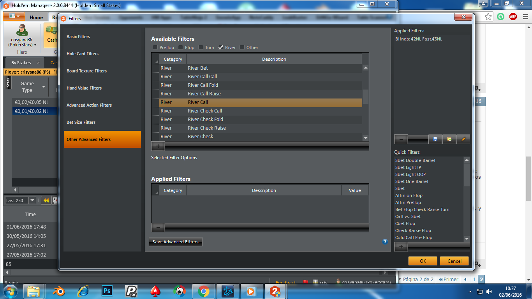This screenshot has height=299, width=532.
Task: Click the minus button under Applied Filters list
Action: pos(401,139)
